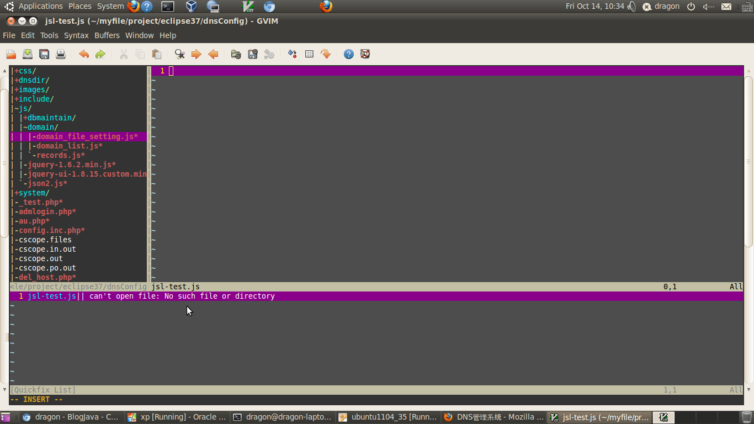Viewport: 754px width, 424px height.
Task: Save the current file via toolbar icon
Action: (28, 54)
